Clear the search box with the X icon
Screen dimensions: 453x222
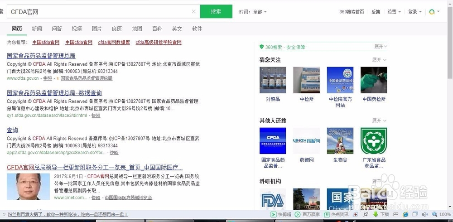pos(193,12)
